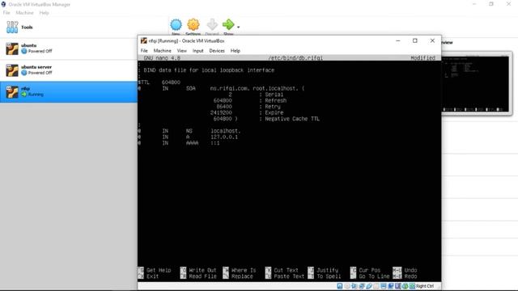
Task: Click the Modified status in nano header
Action: pos(422,58)
